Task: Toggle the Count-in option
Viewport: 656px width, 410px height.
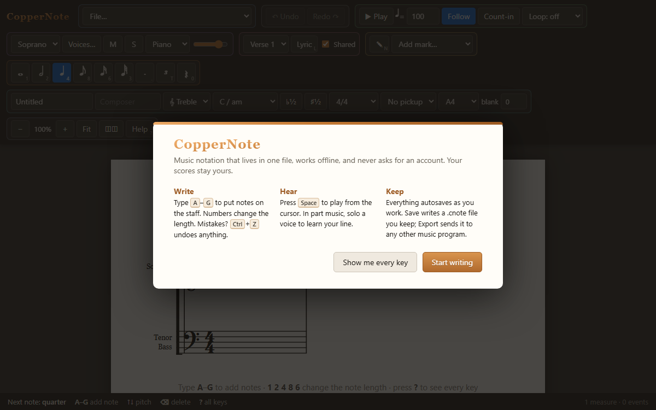Action: click(x=499, y=16)
